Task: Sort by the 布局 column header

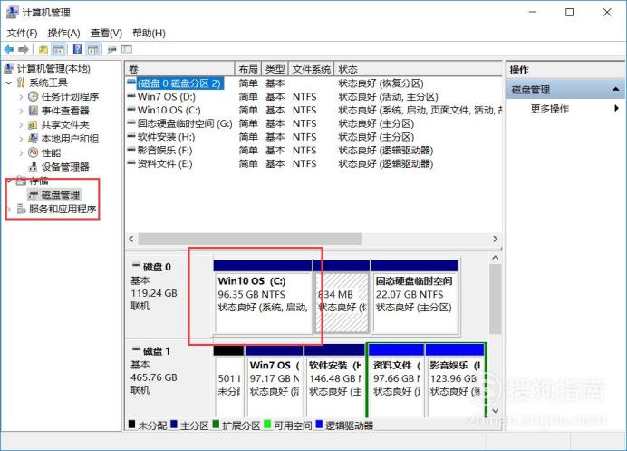Action: point(248,69)
